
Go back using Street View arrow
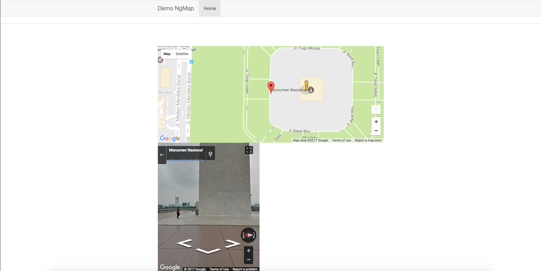click(x=162, y=155)
